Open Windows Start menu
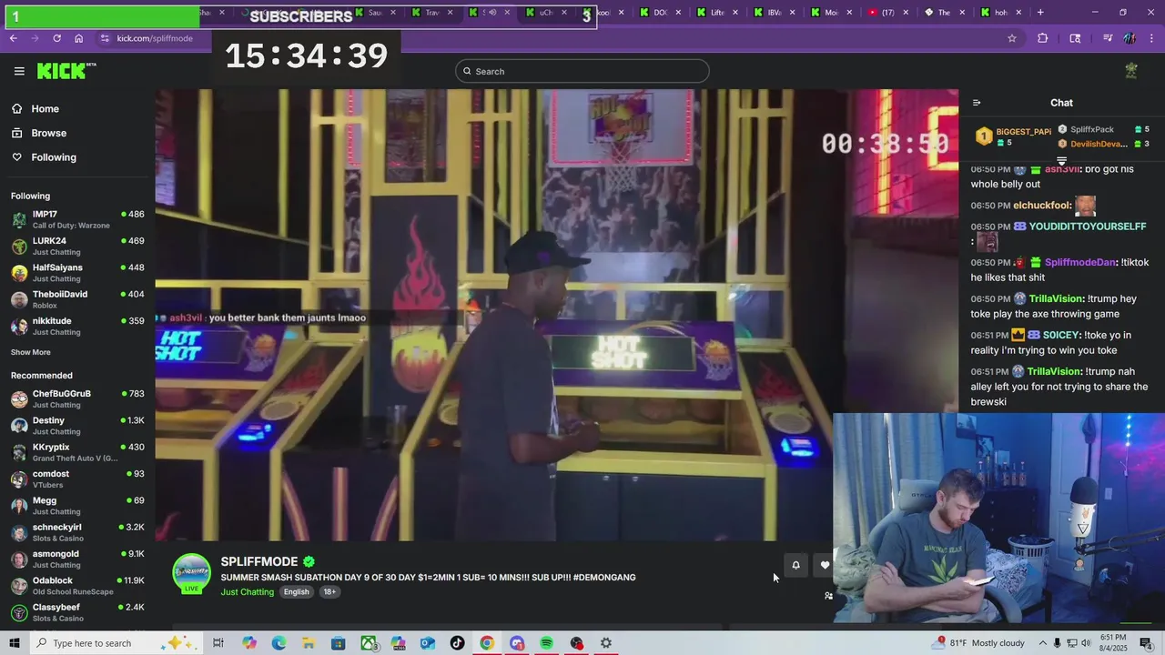Screen dimensions: 1165x655 15,643
